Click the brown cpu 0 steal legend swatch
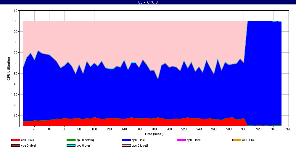Screen dimensions: 296x149 (15, 145)
